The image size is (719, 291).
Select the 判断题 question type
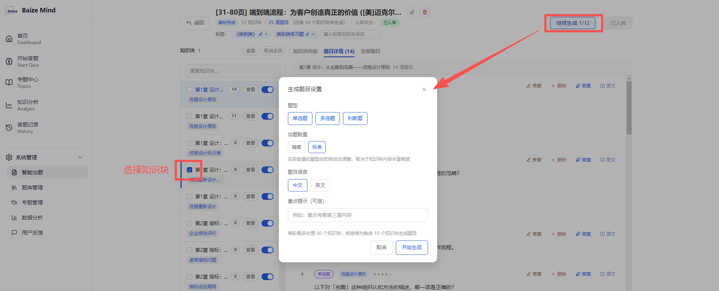pos(355,118)
